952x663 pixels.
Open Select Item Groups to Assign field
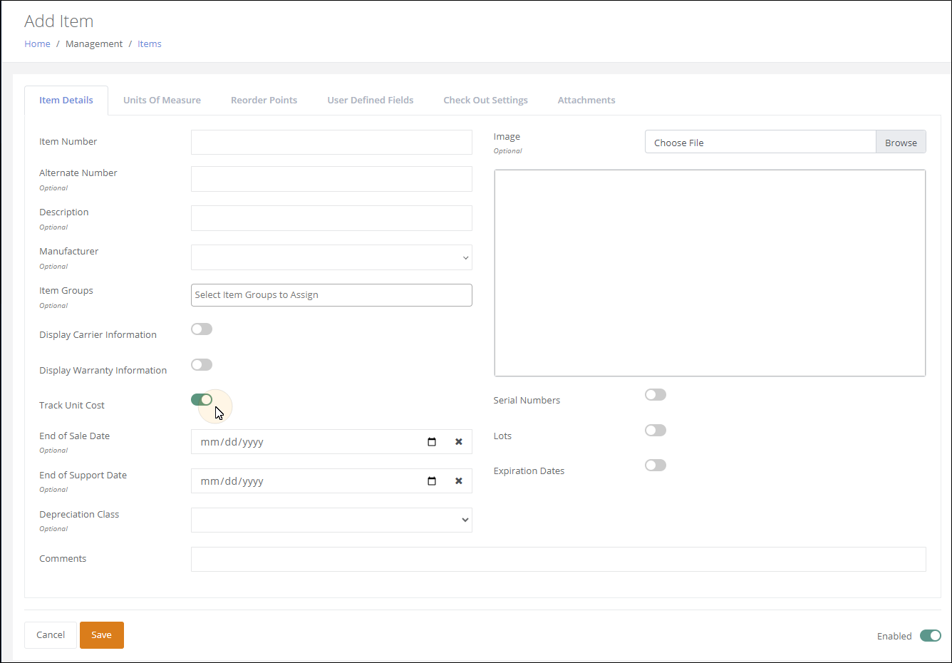click(331, 295)
